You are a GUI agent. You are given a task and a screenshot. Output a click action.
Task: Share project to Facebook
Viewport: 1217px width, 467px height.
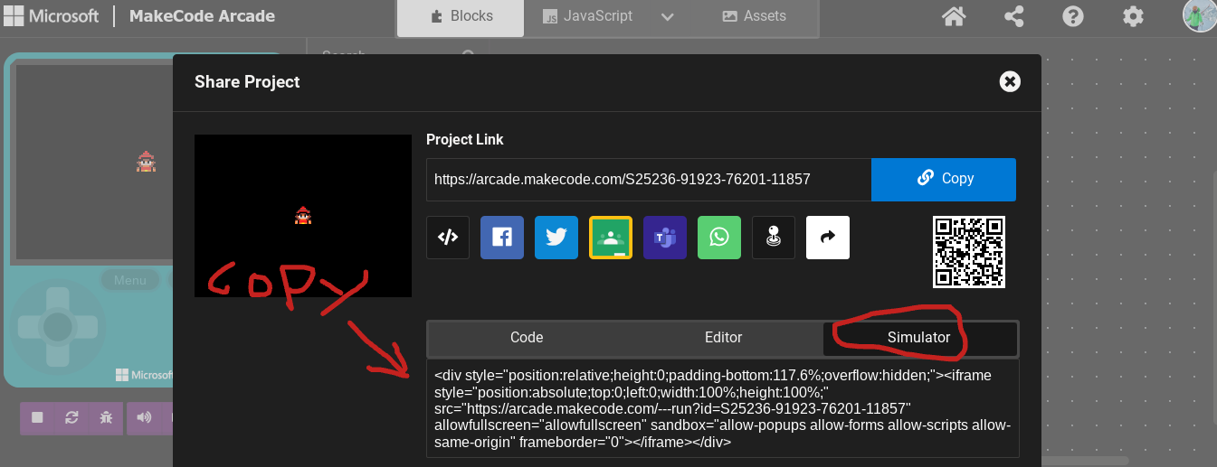click(502, 238)
